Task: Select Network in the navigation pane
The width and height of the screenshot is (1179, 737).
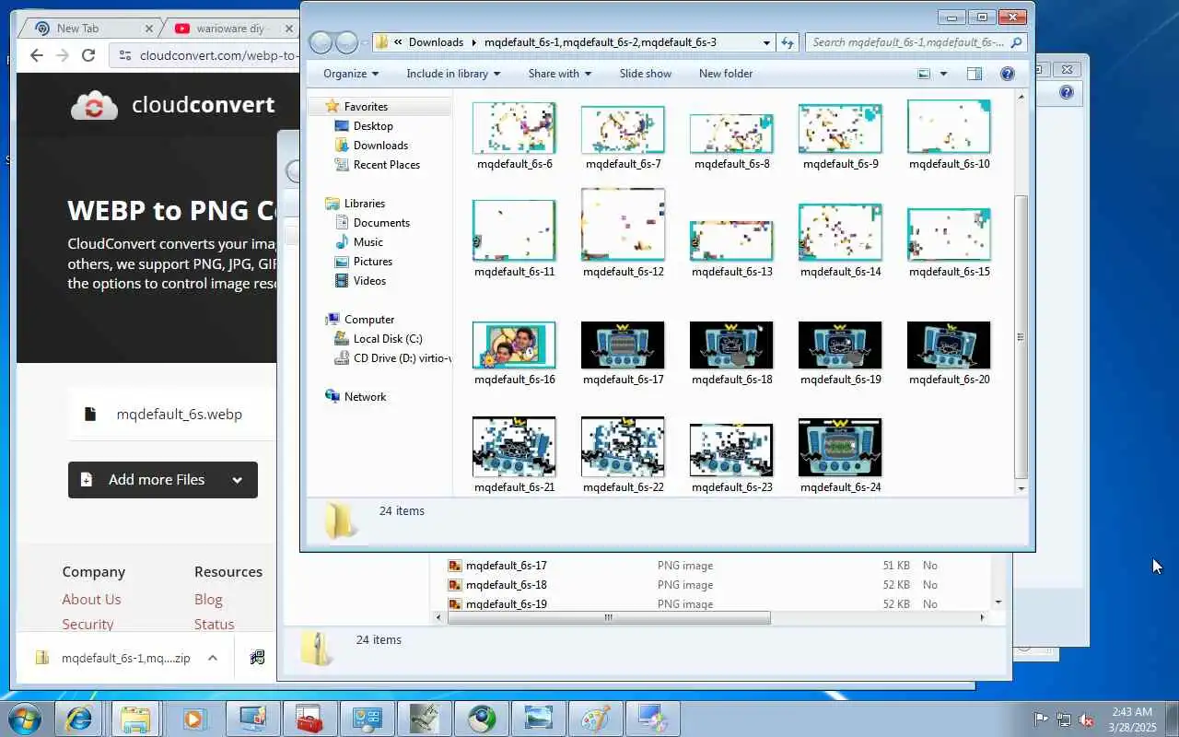Action: tap(365, 397)
